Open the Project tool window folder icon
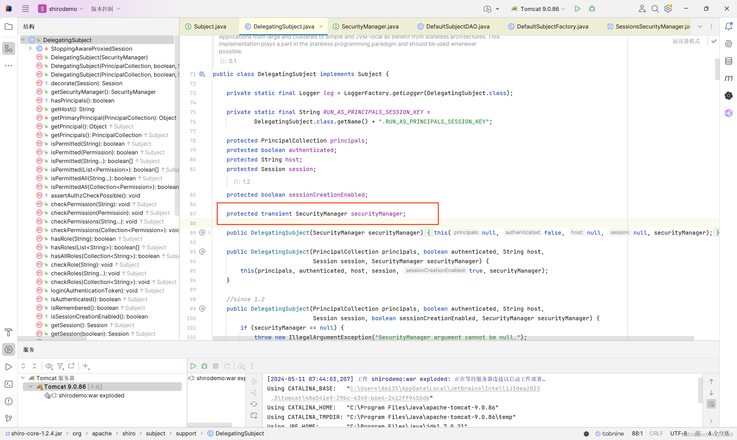This screenshot has height=440, width=737. 9,26
